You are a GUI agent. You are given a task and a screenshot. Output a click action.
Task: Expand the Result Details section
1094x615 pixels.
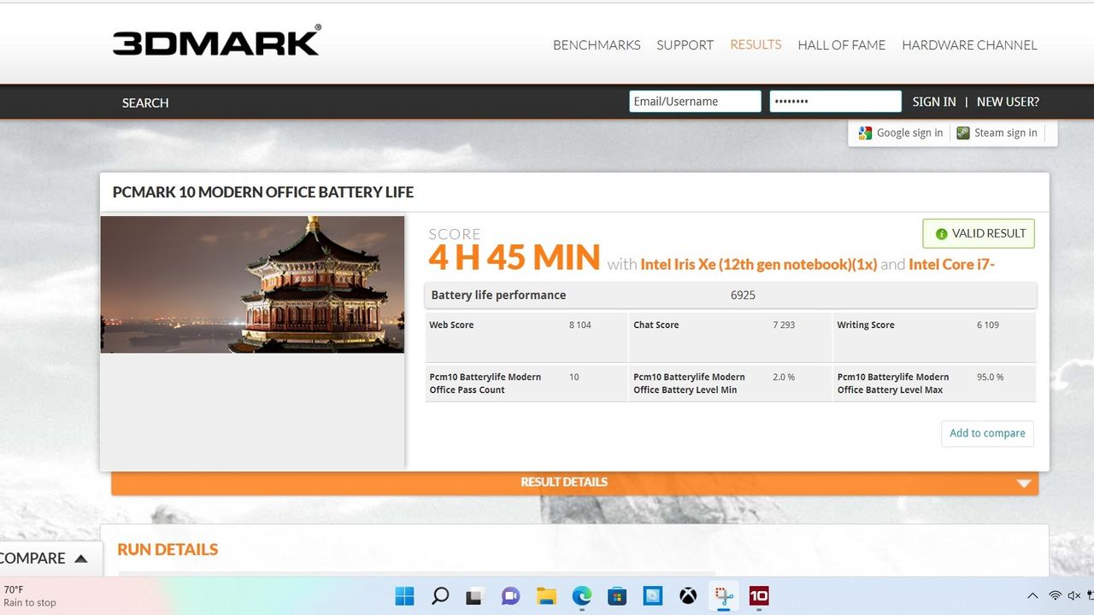[x=574, y=483]
